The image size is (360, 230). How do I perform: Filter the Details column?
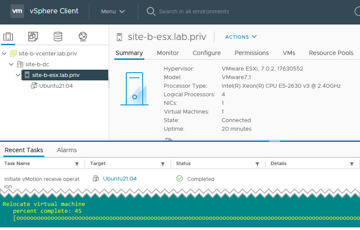coord(352,164)
